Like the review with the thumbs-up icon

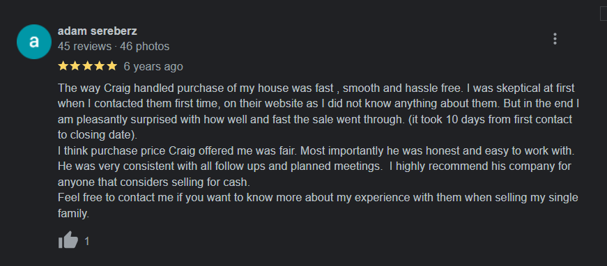(x=68, y=240)
